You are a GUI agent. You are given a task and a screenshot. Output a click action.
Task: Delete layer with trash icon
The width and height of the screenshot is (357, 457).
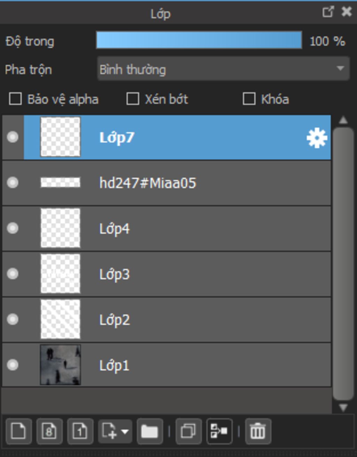tap(258, 432)
